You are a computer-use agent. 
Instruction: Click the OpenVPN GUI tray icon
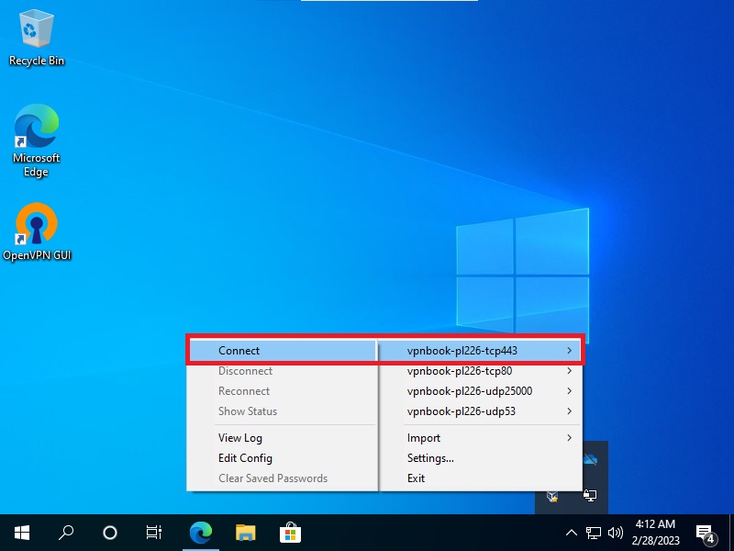click(x=591, y=496)
